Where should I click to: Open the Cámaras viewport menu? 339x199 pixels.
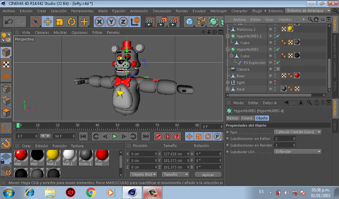coord(42,32)
